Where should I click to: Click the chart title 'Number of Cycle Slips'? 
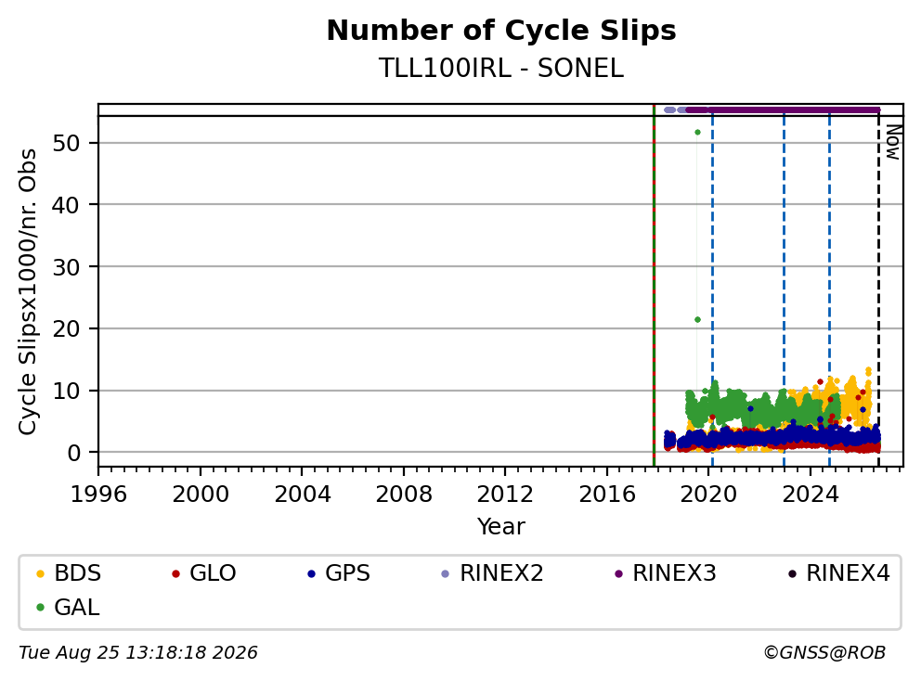click(501, 31)
